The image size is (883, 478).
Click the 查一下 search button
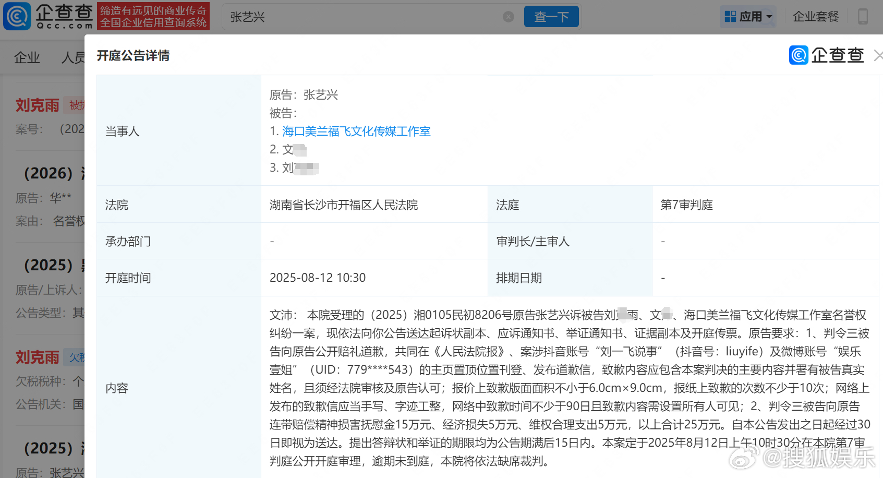click(x=551, y=17)
